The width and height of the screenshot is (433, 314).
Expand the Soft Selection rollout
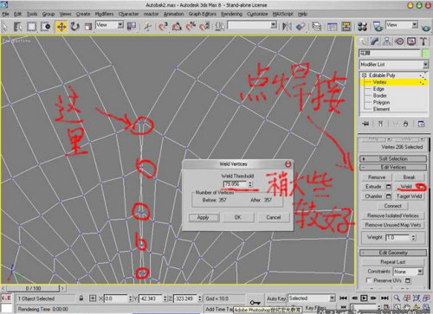click(x=393, y=159)
